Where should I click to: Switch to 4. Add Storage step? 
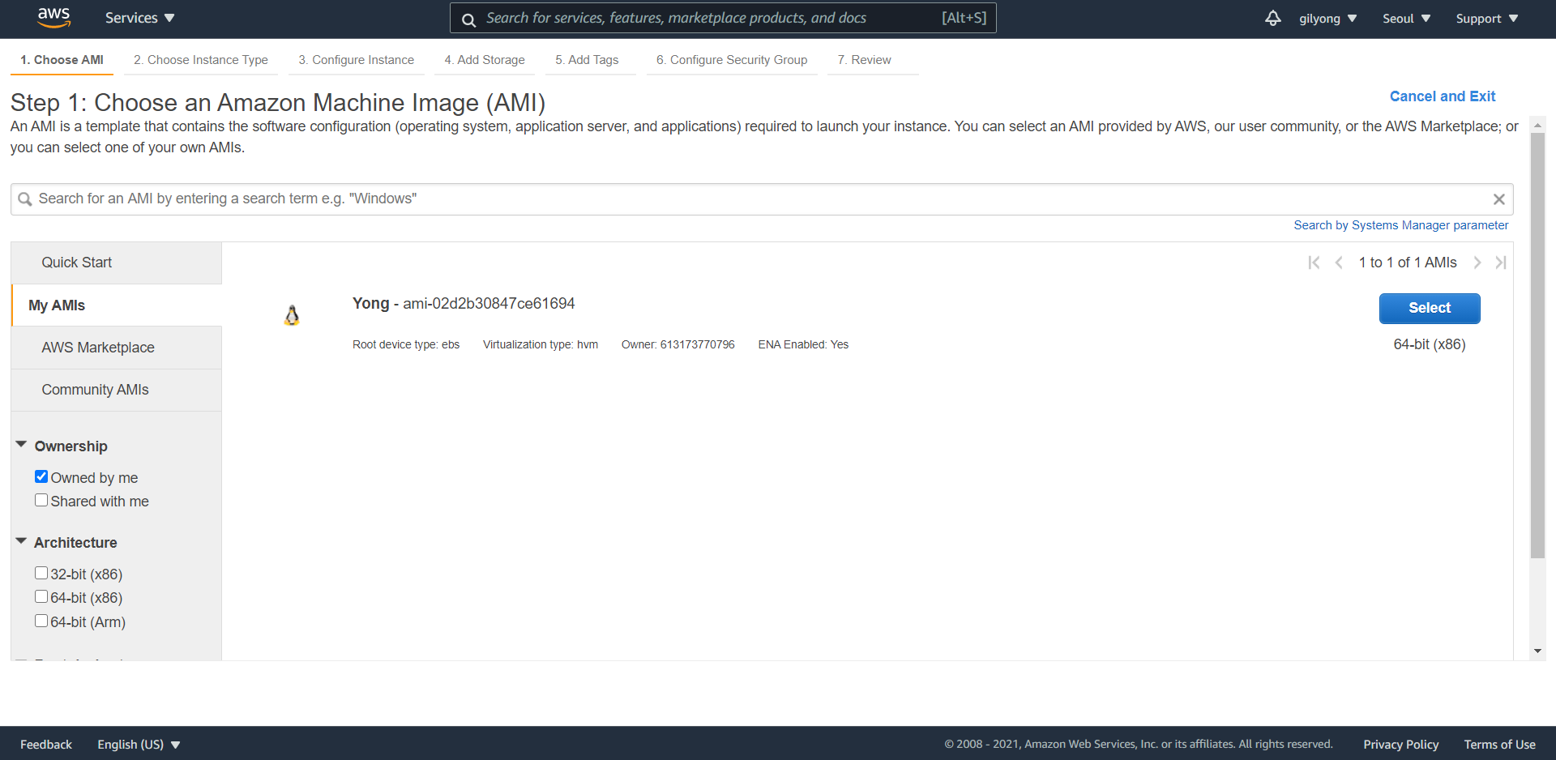point(485,60)
